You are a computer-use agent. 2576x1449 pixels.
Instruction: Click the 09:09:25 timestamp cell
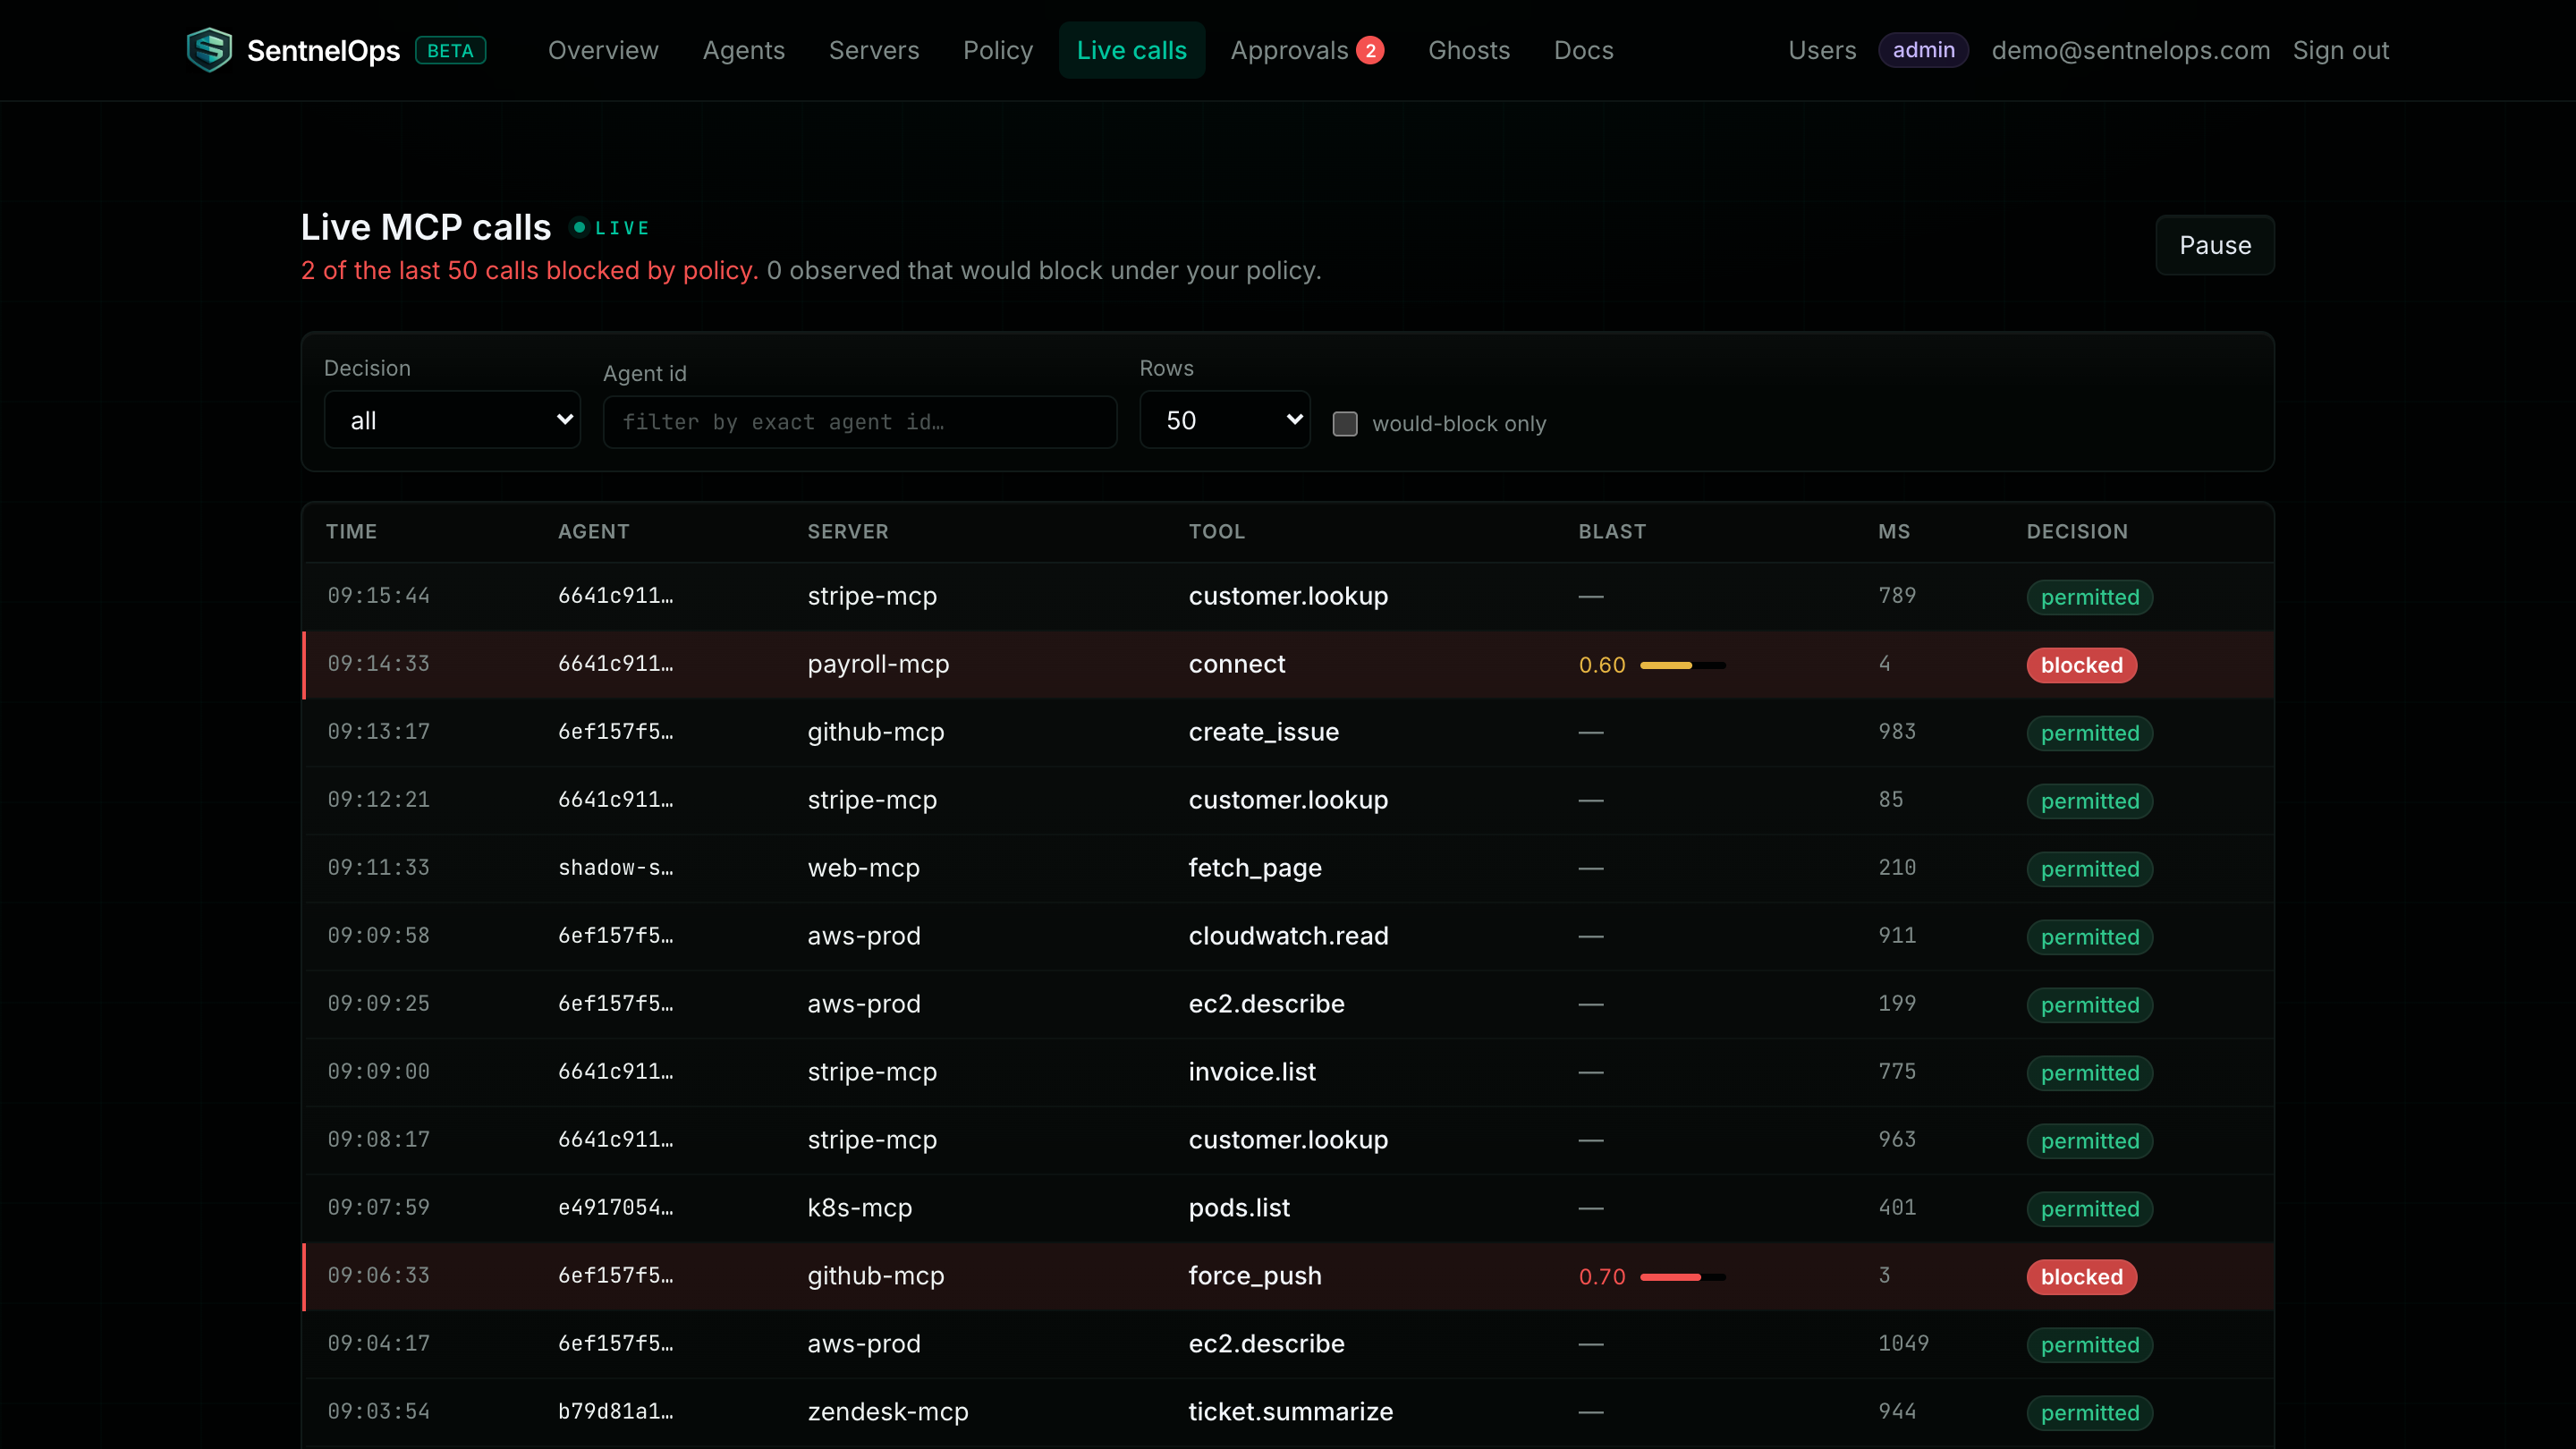pyautogui.click(x=379, y=1004)
